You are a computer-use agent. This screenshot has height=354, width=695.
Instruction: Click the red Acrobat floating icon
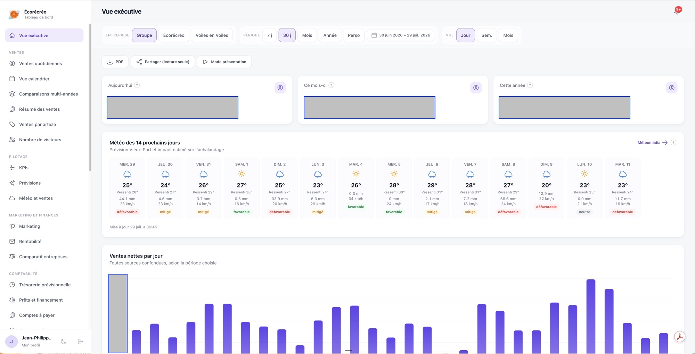680,337
